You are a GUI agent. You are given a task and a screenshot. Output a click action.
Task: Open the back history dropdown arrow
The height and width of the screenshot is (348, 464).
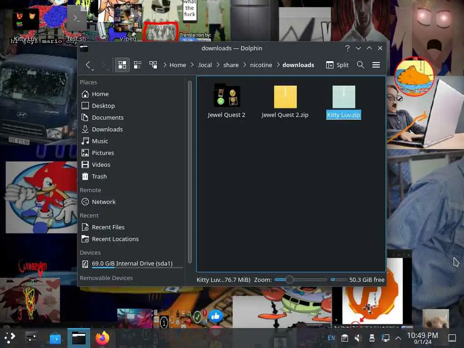[x=92, y=70]
